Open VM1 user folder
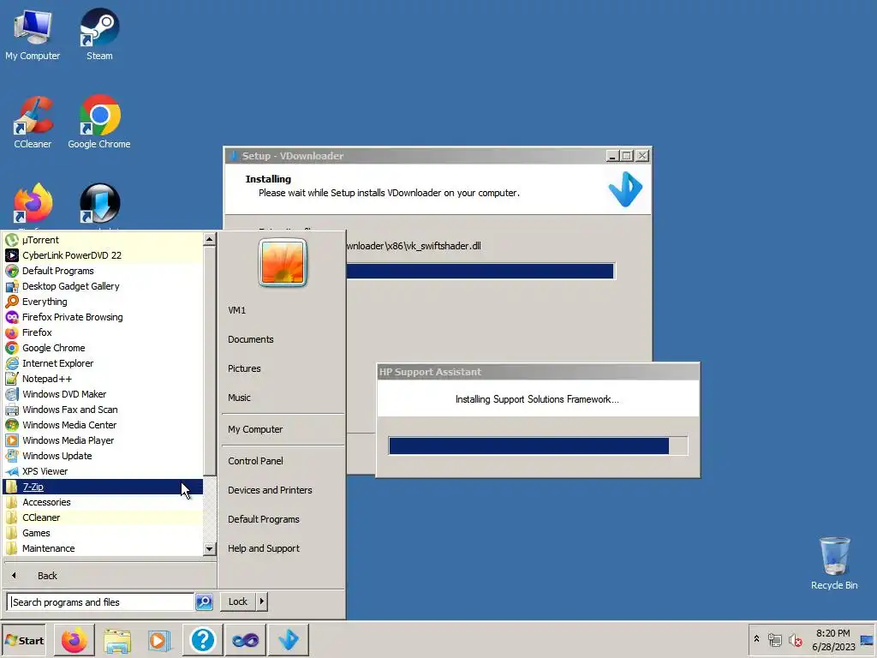The image size is (877, 658). tap(283, 310)
